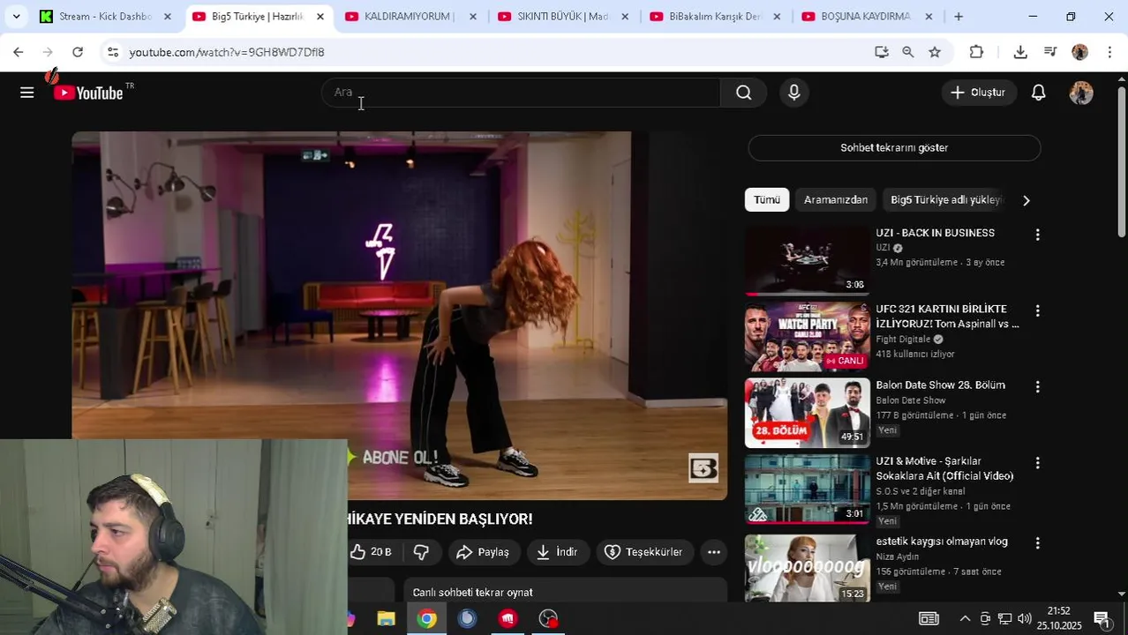Screen dimensions: 1128x635
Task: Click the Chrome address bar URL
Action: (x=227, y=52)
